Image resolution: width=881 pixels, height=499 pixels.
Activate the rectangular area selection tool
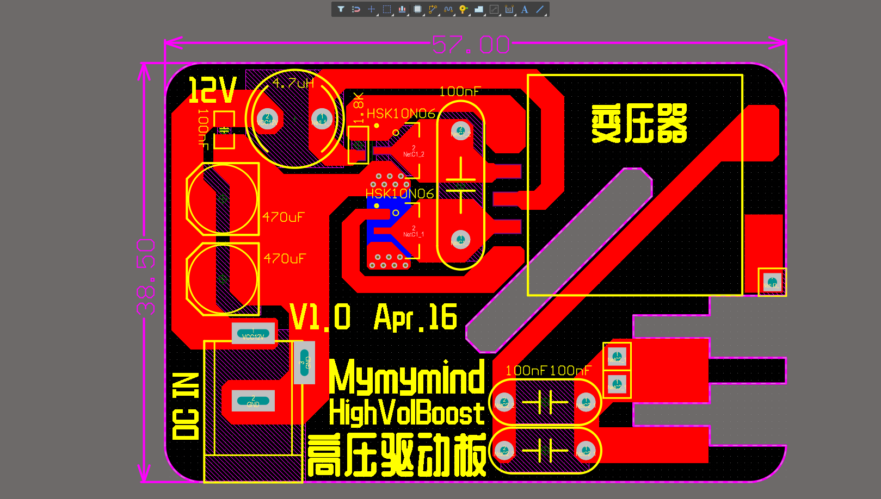(386, 9)
